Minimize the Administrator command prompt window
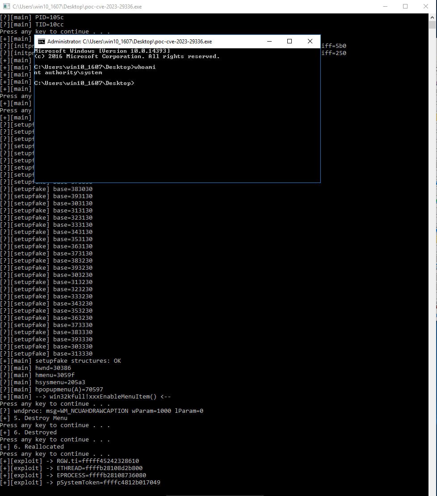 269,42
